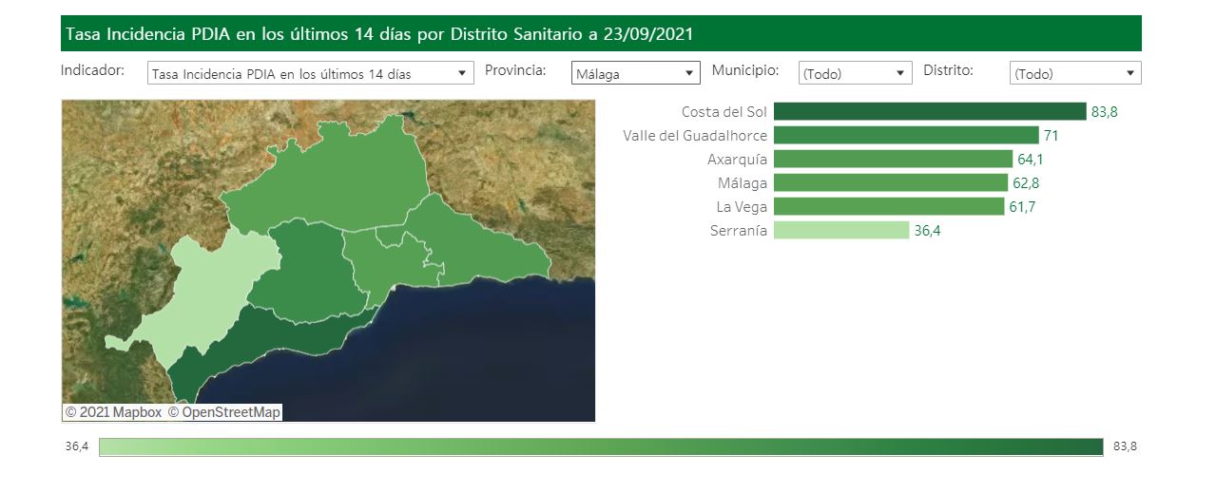
Task: Click the Provincia label
Action: (515, 70)
